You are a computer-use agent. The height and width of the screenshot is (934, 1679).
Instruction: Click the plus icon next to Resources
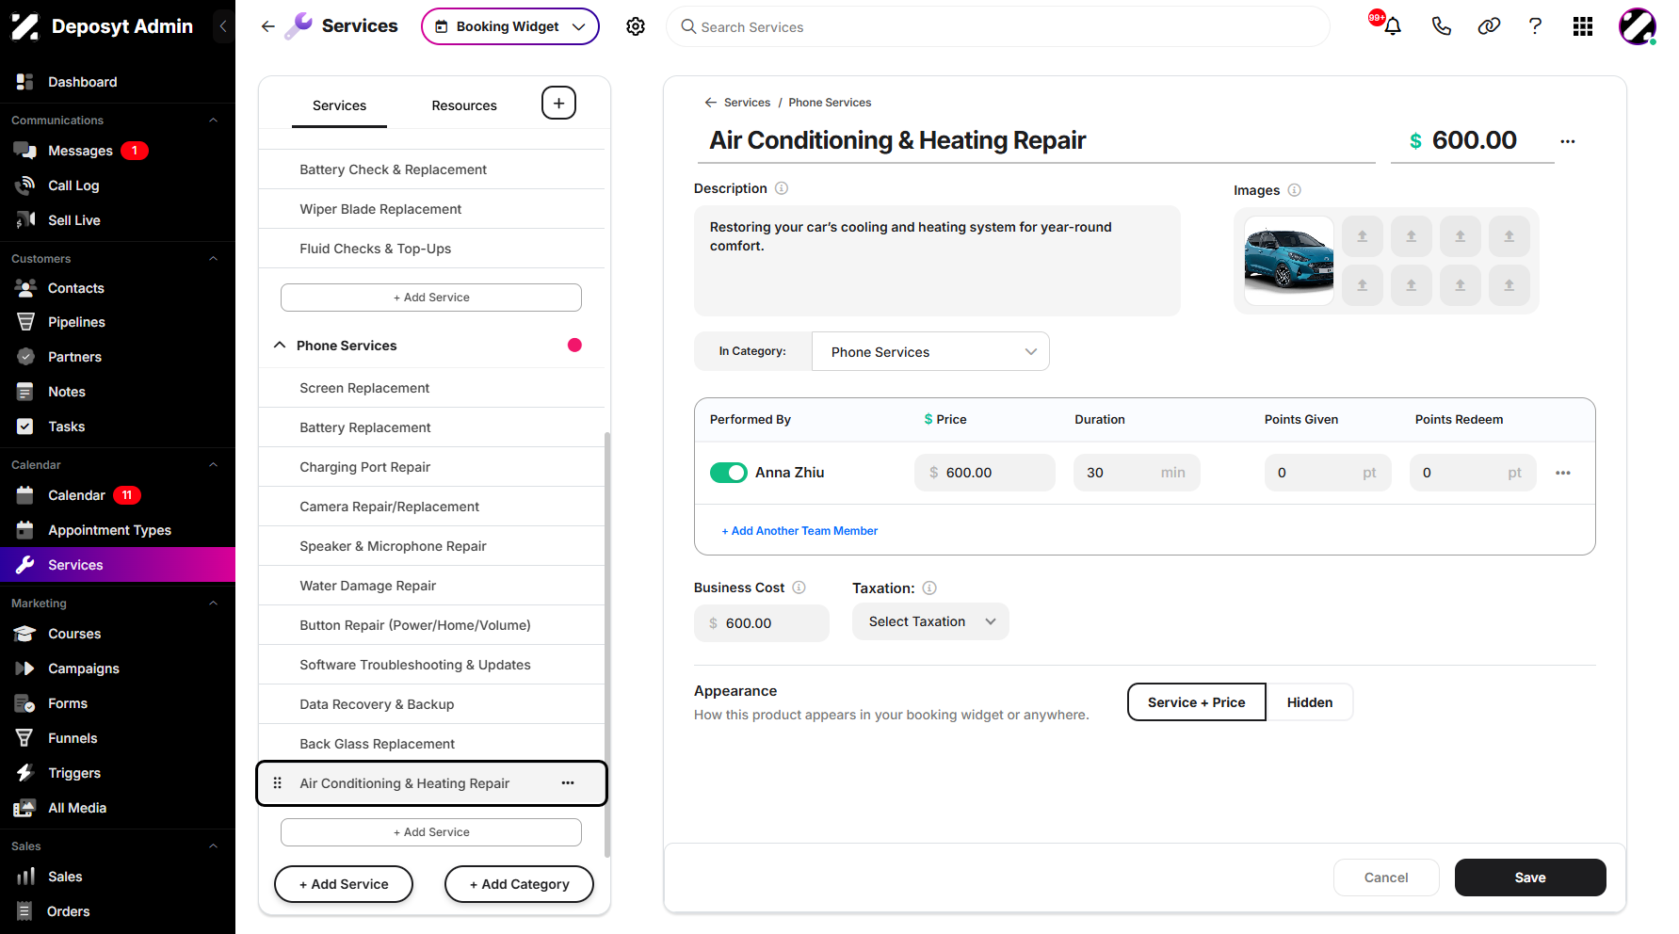(558, 103)
